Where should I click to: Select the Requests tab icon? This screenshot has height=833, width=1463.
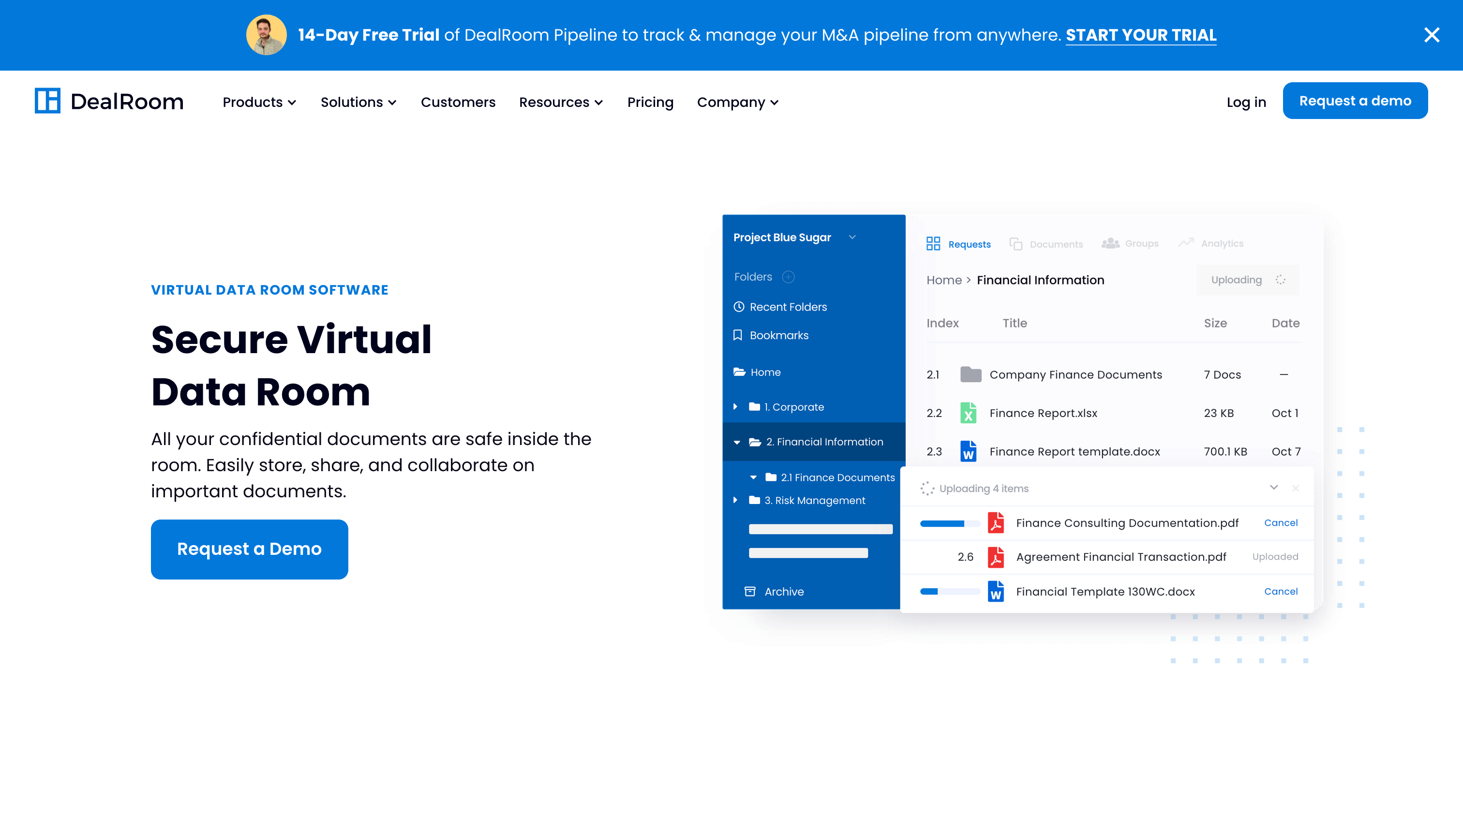(x=933, y=243)
